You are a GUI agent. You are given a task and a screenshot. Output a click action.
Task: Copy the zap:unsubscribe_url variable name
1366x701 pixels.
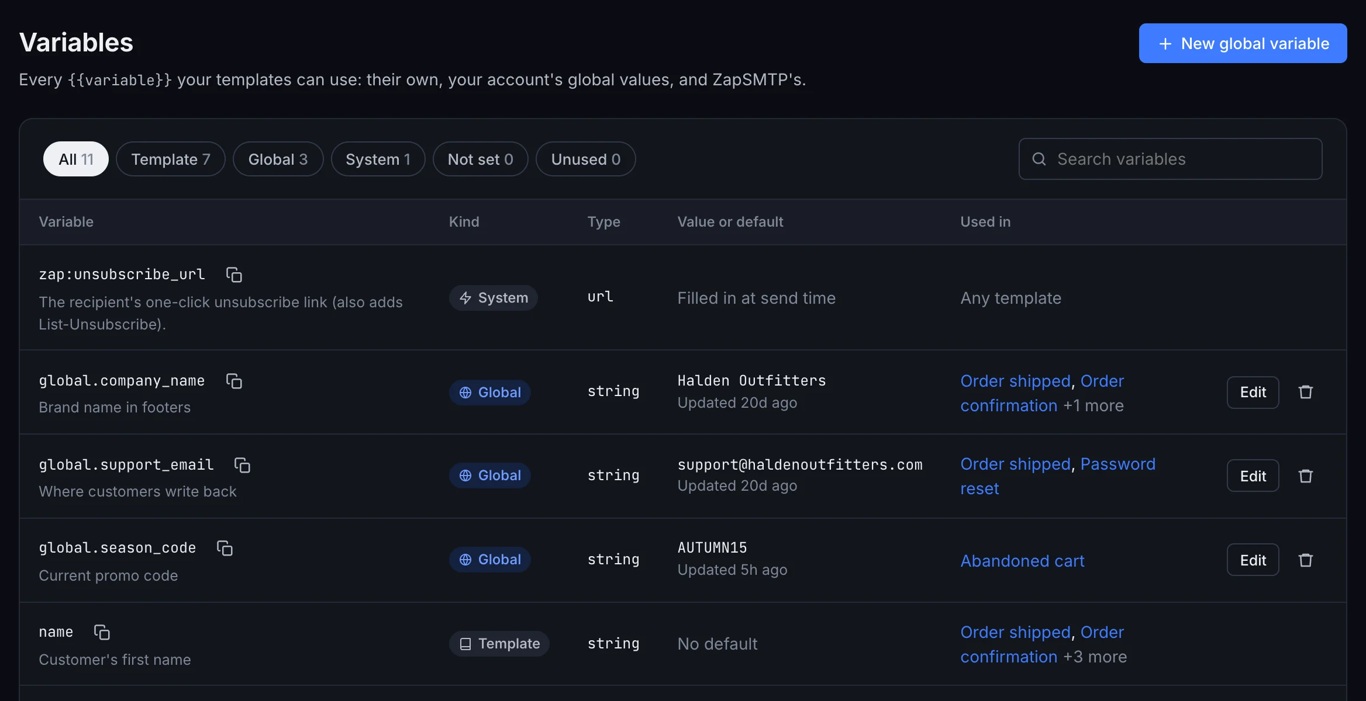click(x=234, y=275)
